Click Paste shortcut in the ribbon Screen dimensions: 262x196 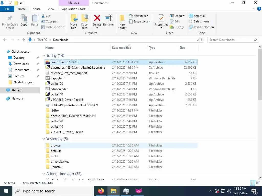pos(53,27)
